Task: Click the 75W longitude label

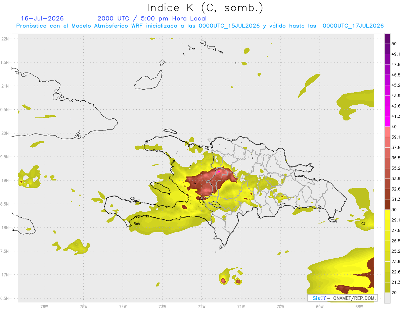Action: [x=84, y=306]
